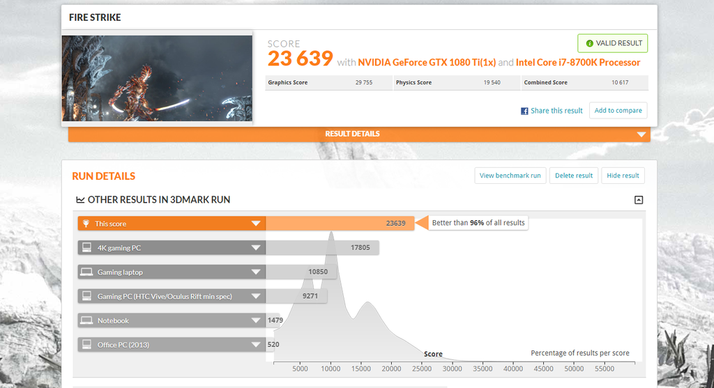This screenshot has width=714, height=388.
Task: Click the Gaming laptop bar value 10850
Action: pos(318,272)
